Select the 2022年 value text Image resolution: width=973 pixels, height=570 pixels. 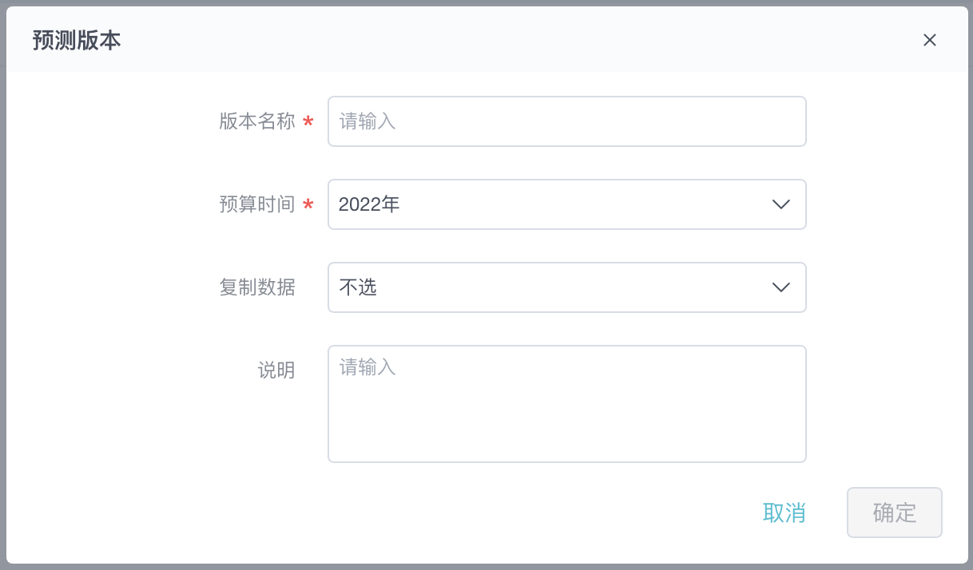[x=369, y=204]
